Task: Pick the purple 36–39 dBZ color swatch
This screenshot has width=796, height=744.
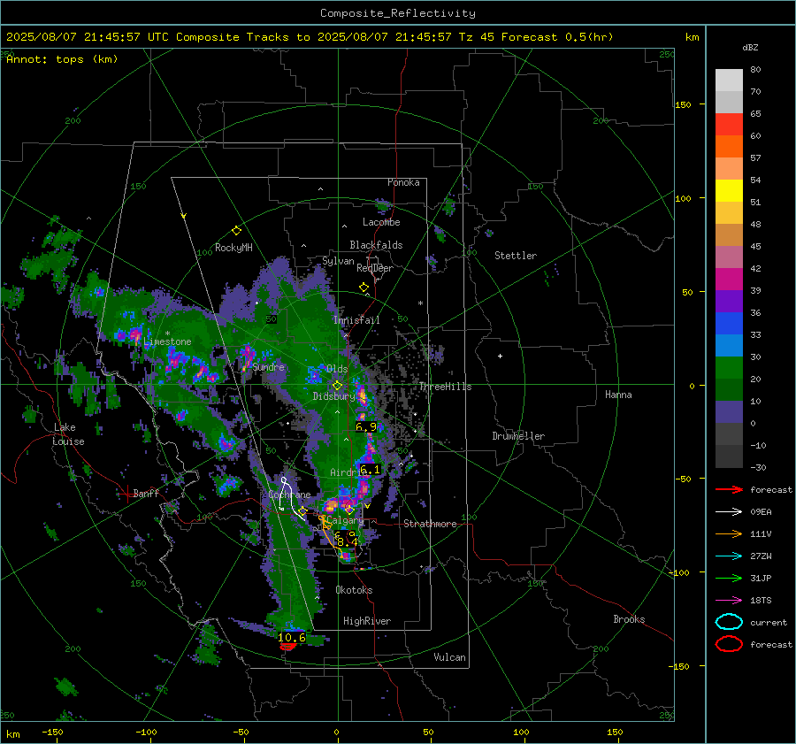Action: tap(729, 302)
